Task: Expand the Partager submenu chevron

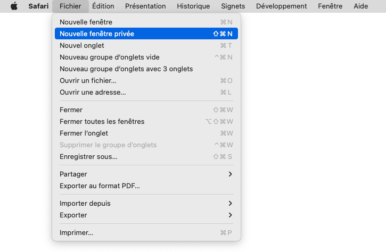Action: (230, 174)
